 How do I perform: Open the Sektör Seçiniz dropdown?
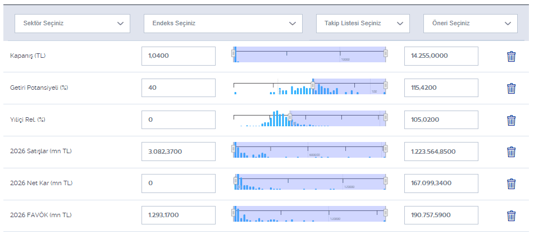pos(72,24)
